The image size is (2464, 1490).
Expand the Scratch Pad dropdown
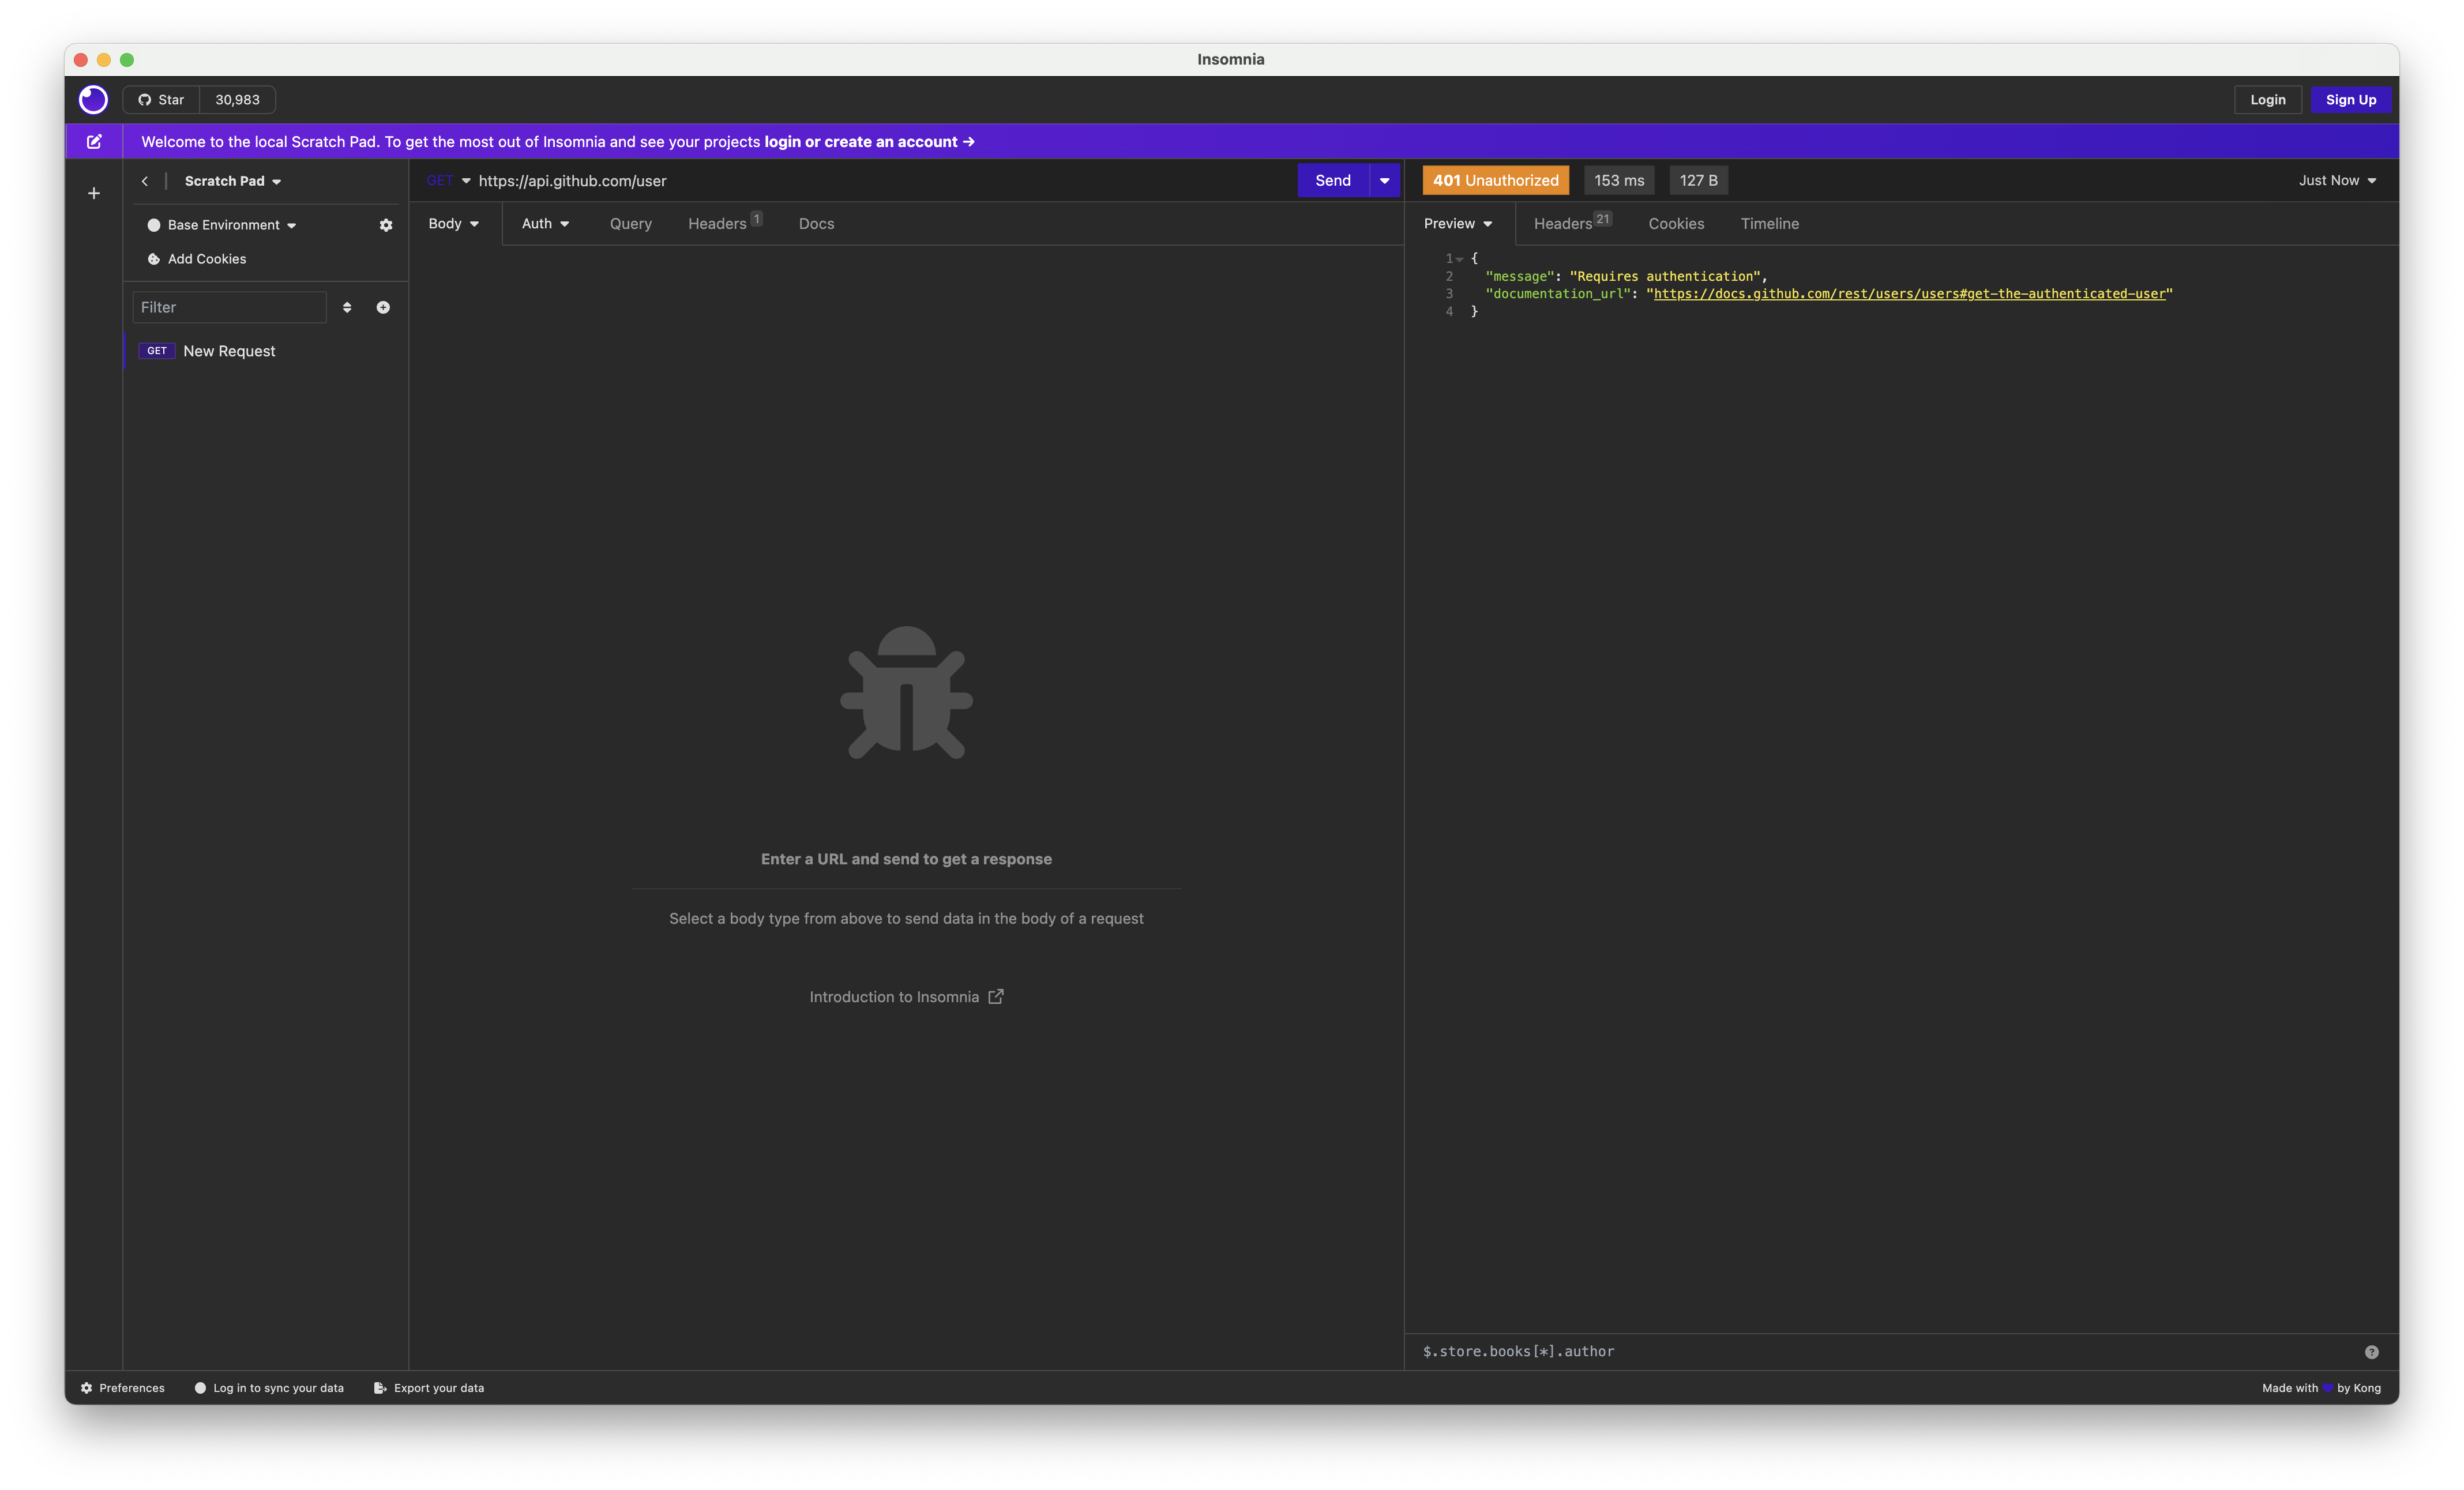(233, 181)
